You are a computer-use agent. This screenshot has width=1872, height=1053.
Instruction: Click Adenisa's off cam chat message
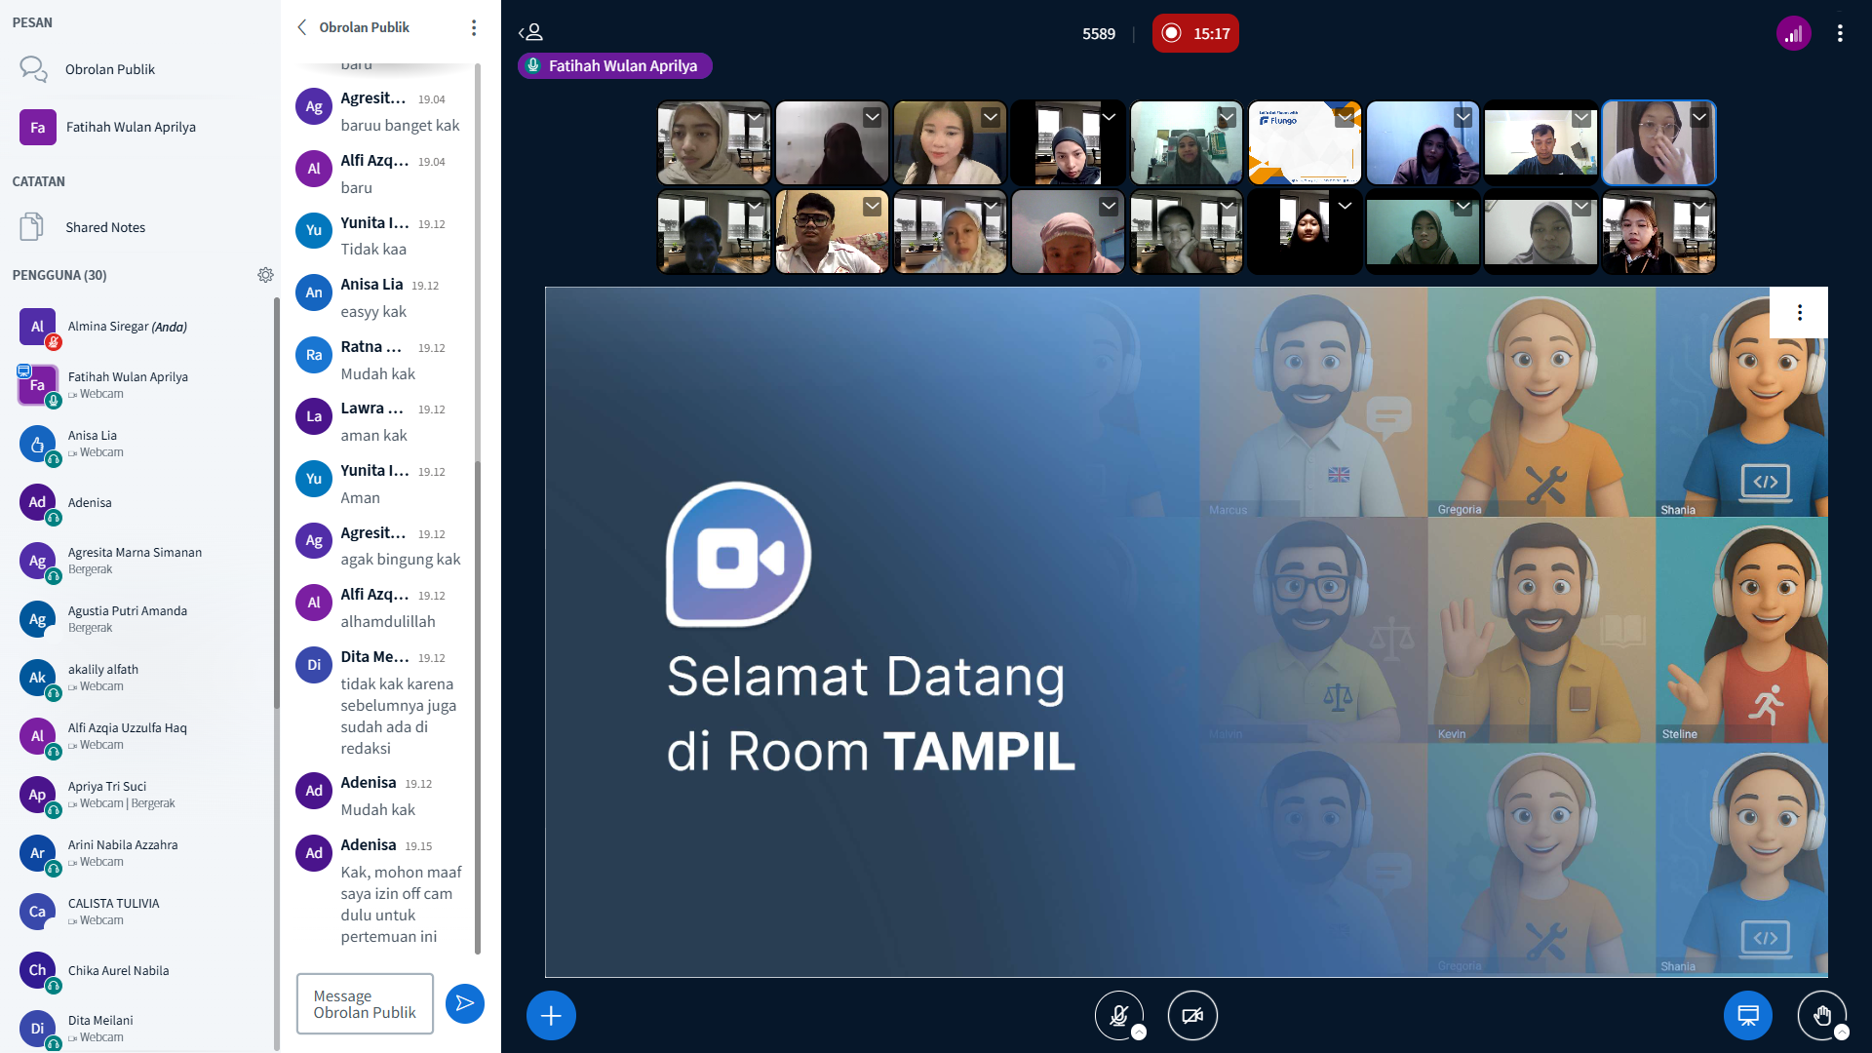401,904
